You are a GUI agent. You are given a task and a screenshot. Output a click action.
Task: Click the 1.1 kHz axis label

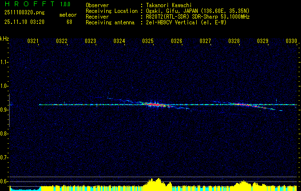(4, 62)
